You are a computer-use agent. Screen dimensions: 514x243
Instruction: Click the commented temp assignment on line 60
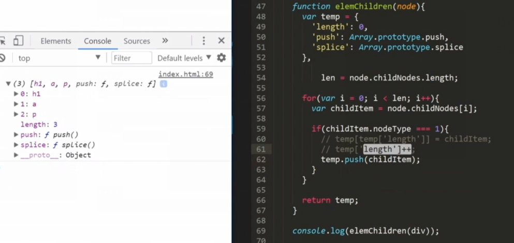coord(406,139)
